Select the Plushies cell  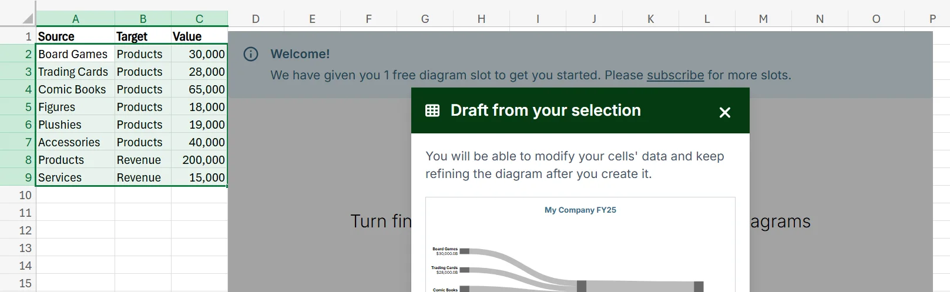pos(75,125)
